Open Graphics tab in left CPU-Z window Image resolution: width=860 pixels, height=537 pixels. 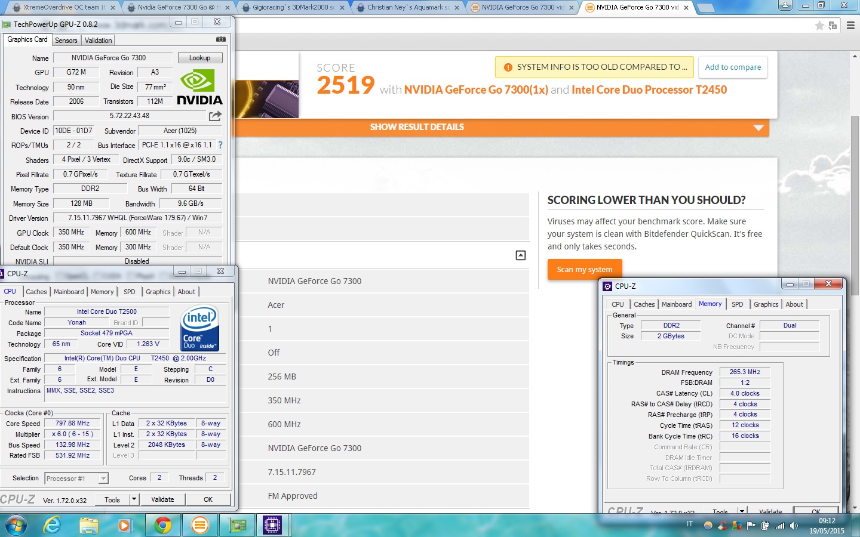158,292
